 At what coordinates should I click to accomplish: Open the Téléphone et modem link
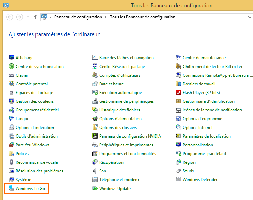pos(119,180)
